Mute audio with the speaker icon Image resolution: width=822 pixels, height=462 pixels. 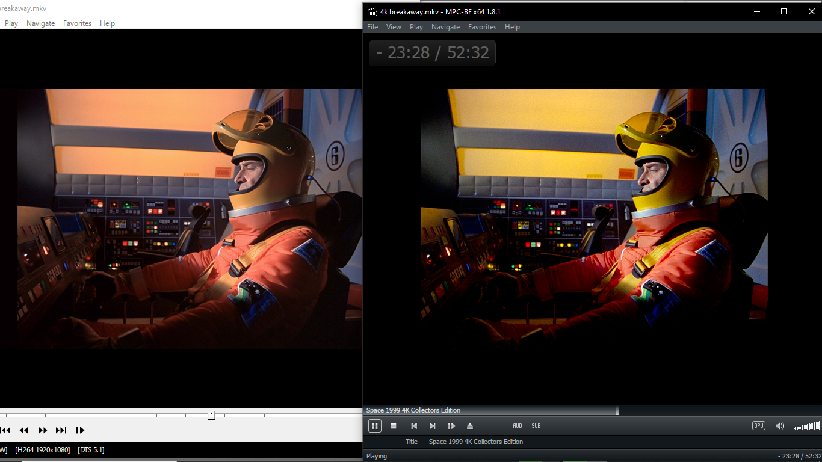pos(780,426)
